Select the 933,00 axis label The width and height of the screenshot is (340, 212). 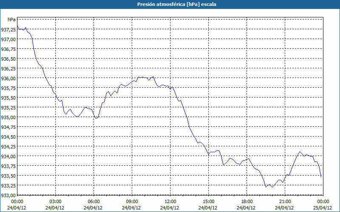8,195
